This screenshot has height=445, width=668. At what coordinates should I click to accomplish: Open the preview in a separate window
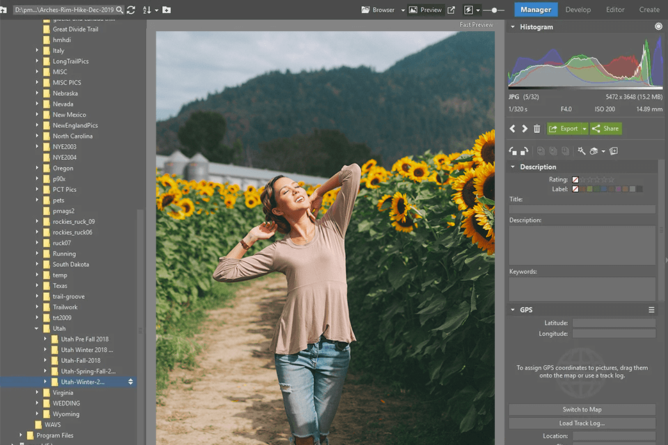[451, 10]
